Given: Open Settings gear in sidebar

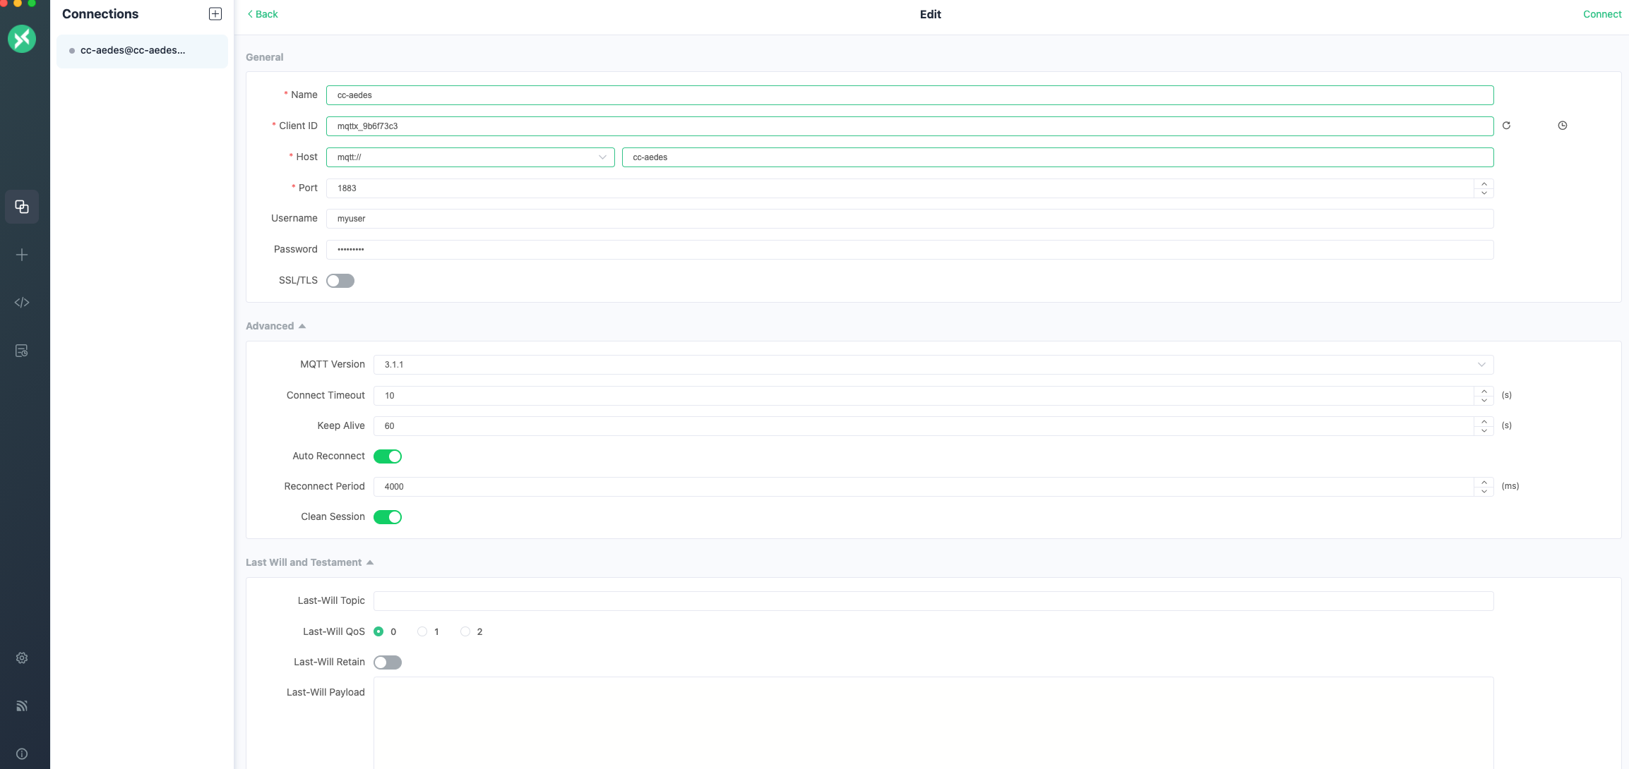Looking at the screenshot, I should point(22,658).
